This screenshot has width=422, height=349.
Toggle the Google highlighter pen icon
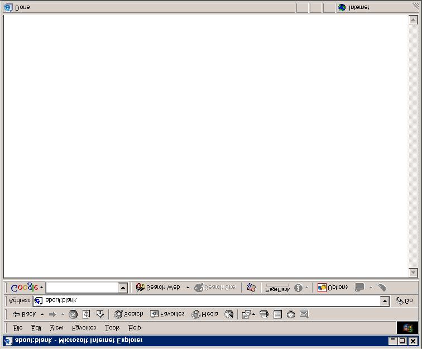382,288
